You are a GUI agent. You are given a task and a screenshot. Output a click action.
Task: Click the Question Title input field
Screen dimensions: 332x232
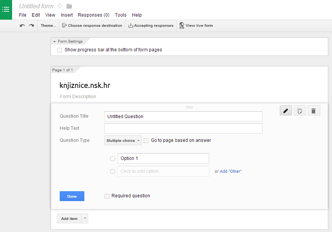(183, 117)
